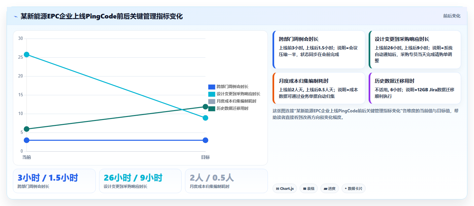Click the lightning icon beside the title

click(x=16, y=16)
